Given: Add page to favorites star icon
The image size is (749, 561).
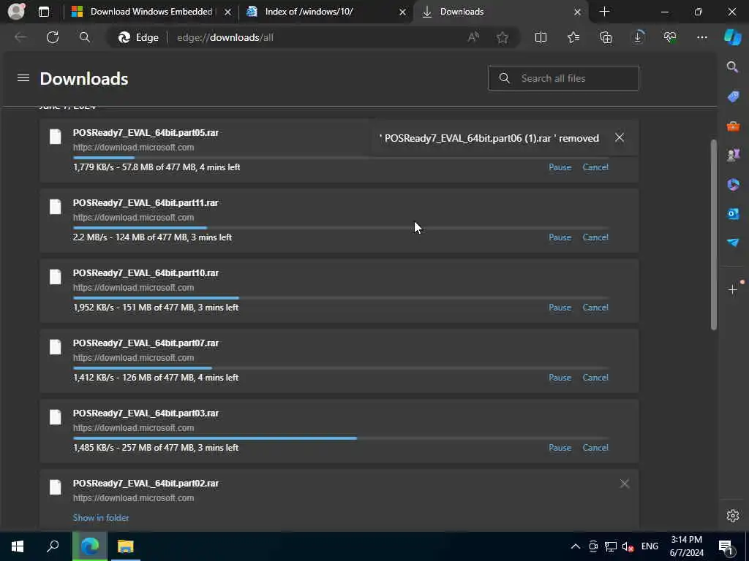Looking at the screenshot, I should pyautogui.click(x=502, y=37).
